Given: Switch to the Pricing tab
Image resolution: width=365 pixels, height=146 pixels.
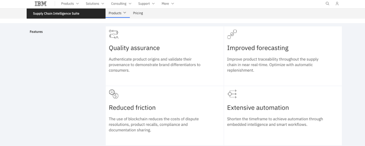Looking at the screenshot, I should point(138,13).
